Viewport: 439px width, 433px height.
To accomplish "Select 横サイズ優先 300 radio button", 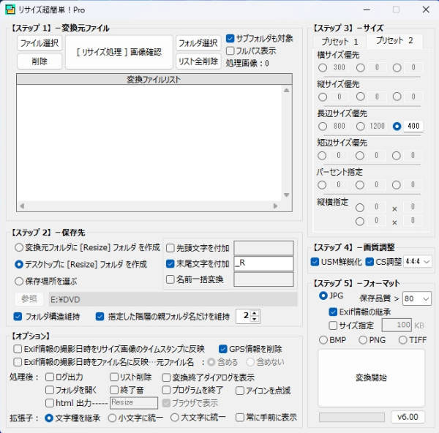I will (323, 68).
